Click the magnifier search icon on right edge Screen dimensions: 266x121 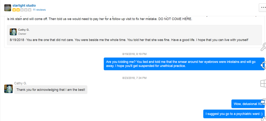tap(263, 47)
